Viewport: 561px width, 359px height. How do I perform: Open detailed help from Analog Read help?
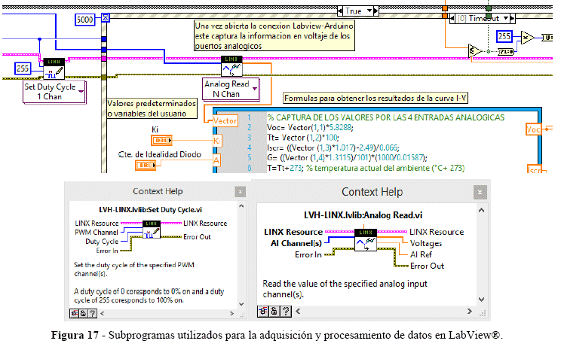point(286,312)
